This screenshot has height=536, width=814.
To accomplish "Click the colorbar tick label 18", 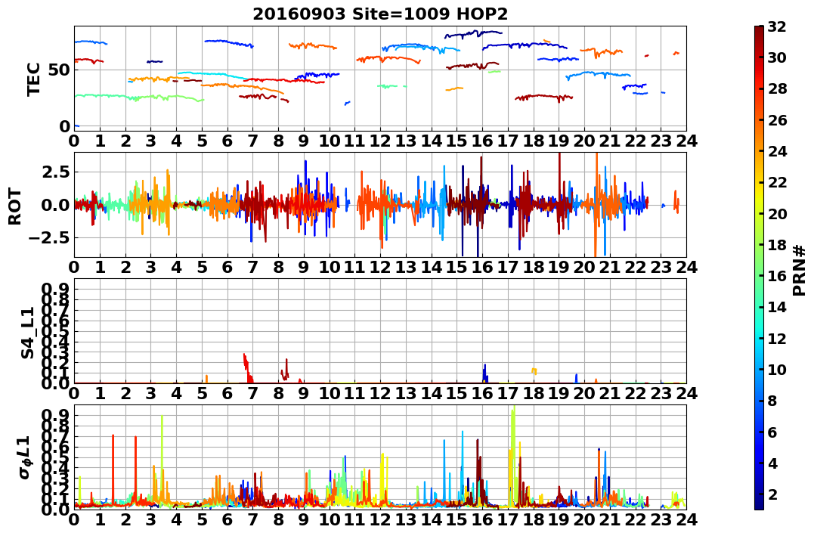I will (x=777, y=245).
